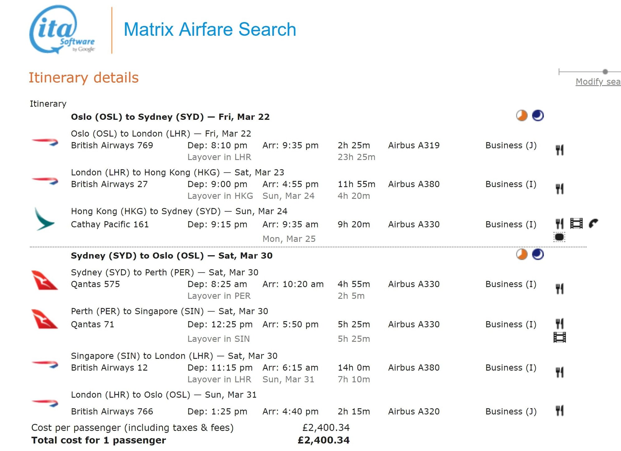Click blue moon icon for Sydney to Oslo

[538, 254]
